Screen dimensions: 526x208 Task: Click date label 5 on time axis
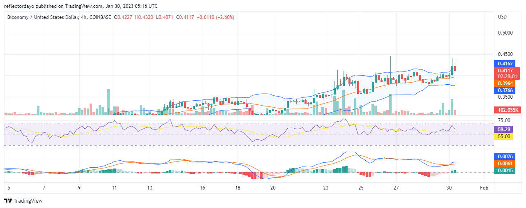tap(9, 187)
